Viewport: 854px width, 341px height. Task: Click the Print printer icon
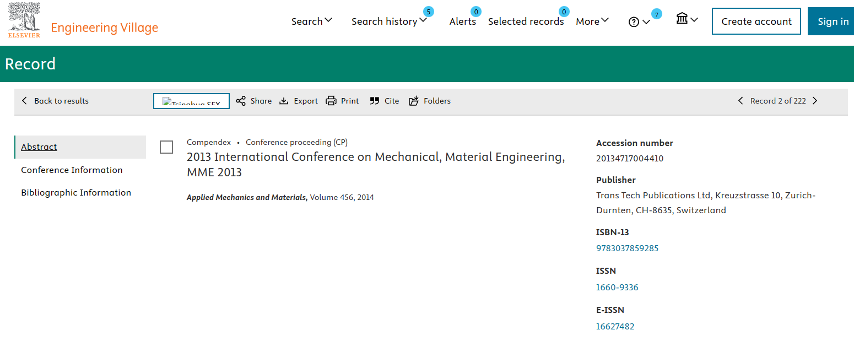point(331,101)
